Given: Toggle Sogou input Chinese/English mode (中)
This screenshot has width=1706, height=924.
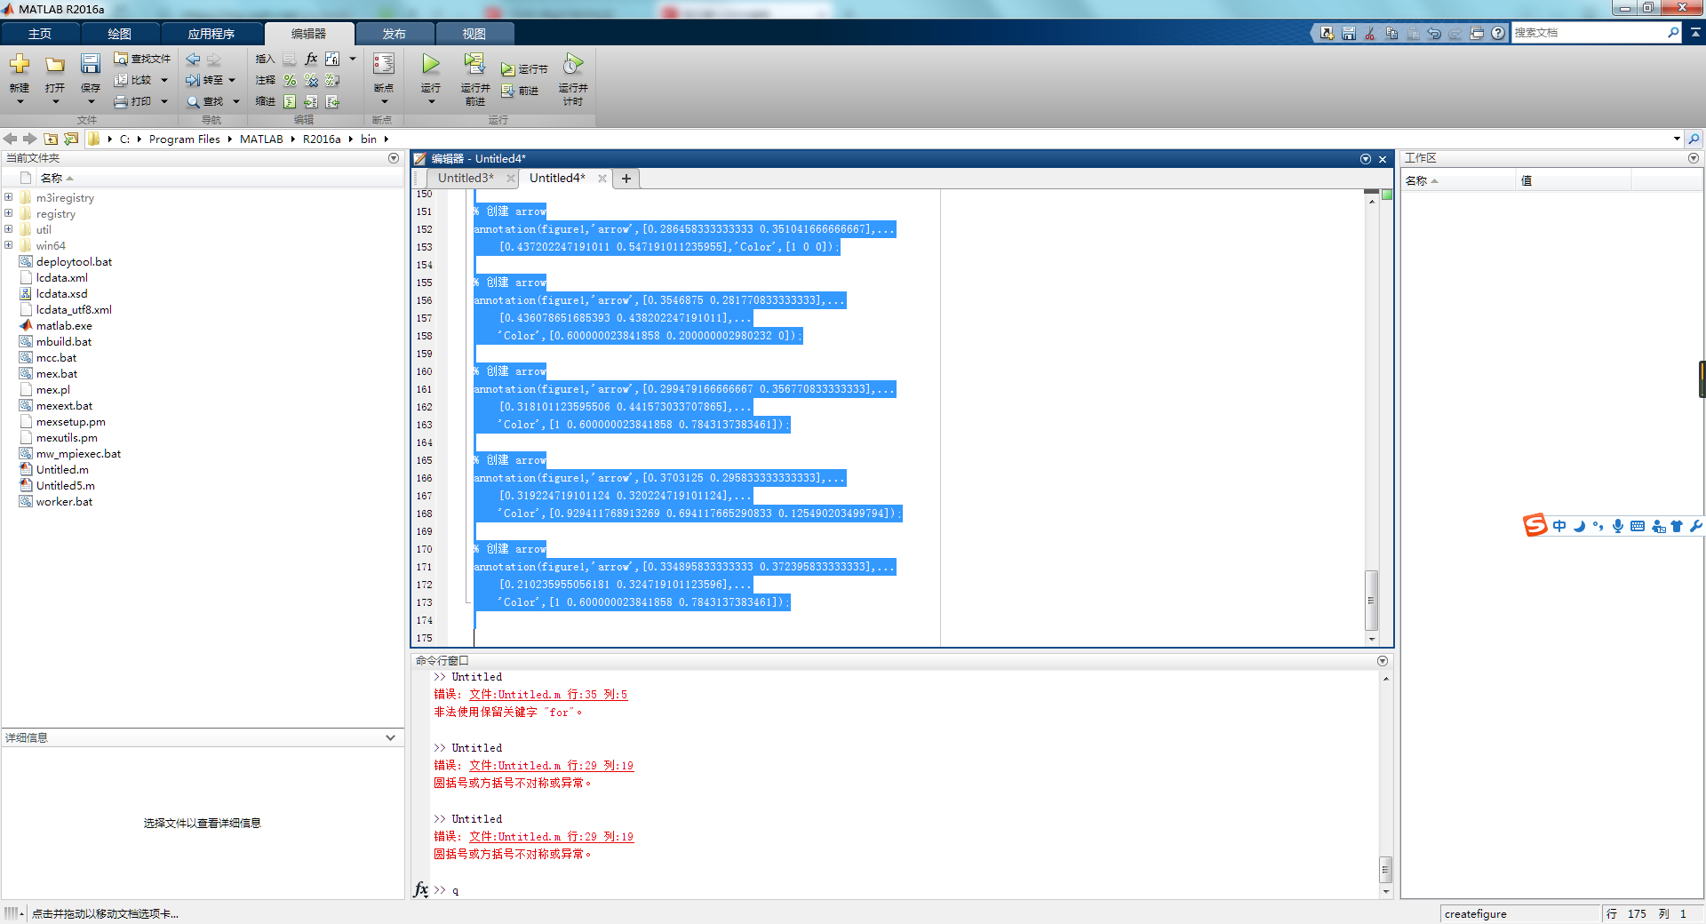Looking at the screenshot, I should pyautogui.click(x=1559, y=526).
